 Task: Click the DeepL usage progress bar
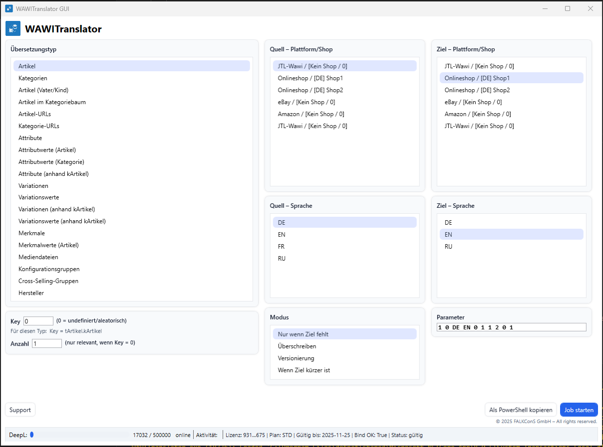click(x=80, y=435)
